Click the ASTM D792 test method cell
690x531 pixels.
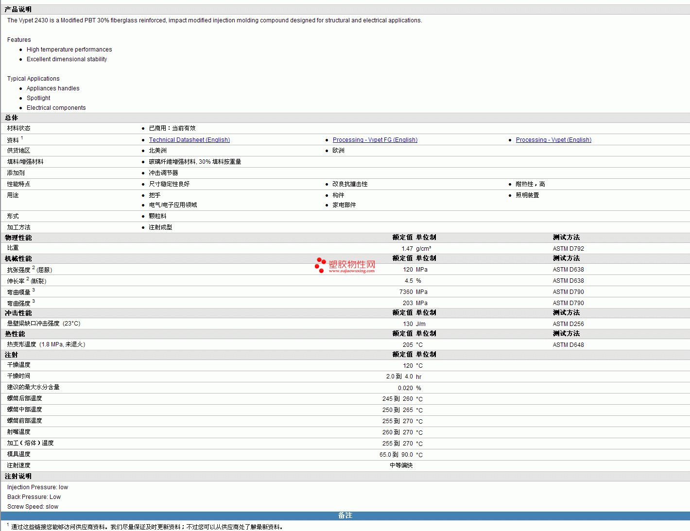[x=568, y=249]
